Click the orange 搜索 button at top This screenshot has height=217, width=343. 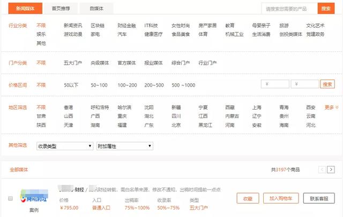326,9
